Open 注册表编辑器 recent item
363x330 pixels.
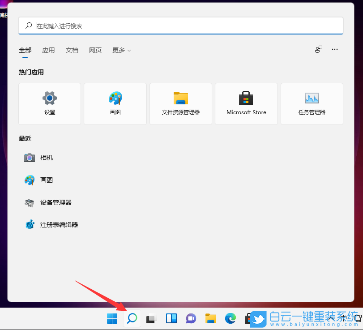coord(58,224)
